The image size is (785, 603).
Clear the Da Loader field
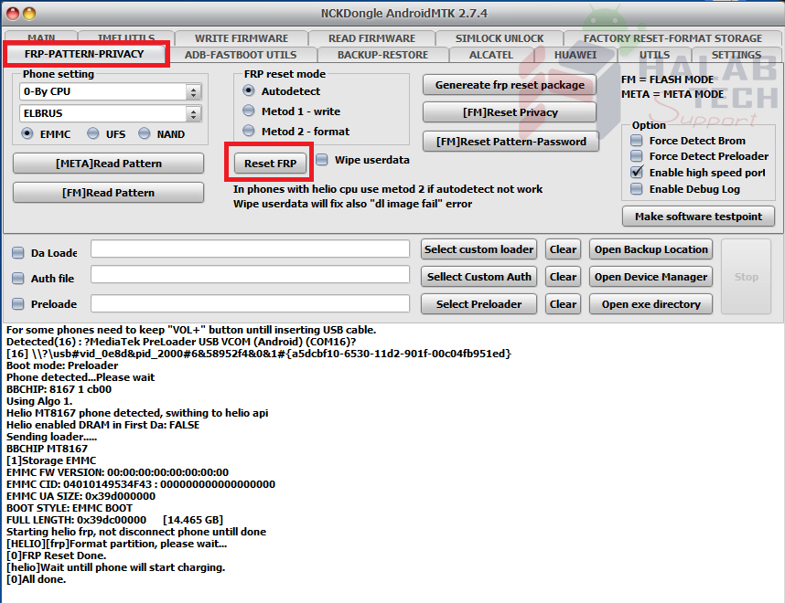[x=563, y=249]
